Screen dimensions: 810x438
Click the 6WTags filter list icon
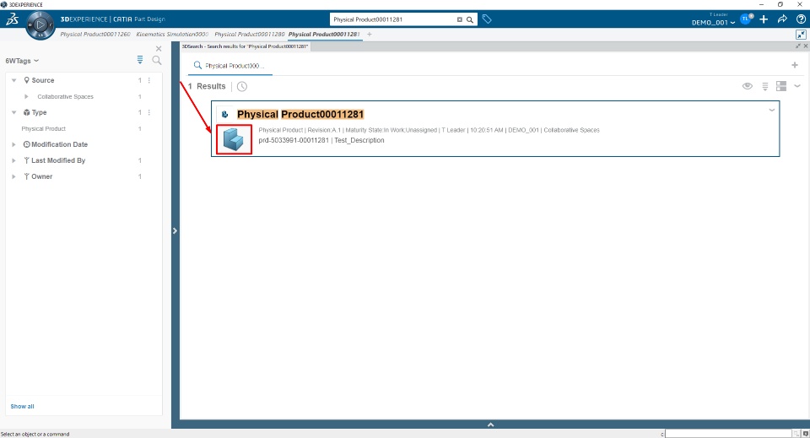click(x=140, y=60)
